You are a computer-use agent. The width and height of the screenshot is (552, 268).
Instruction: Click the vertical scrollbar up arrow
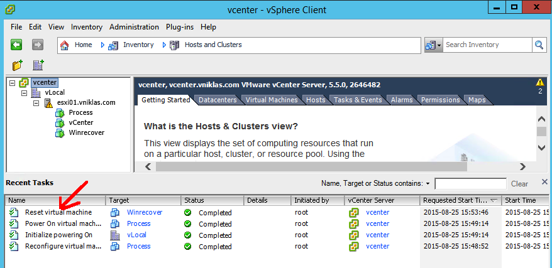tap(541, 119)
